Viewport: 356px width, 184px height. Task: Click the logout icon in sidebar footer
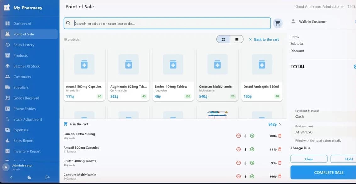tap(47, 177)
